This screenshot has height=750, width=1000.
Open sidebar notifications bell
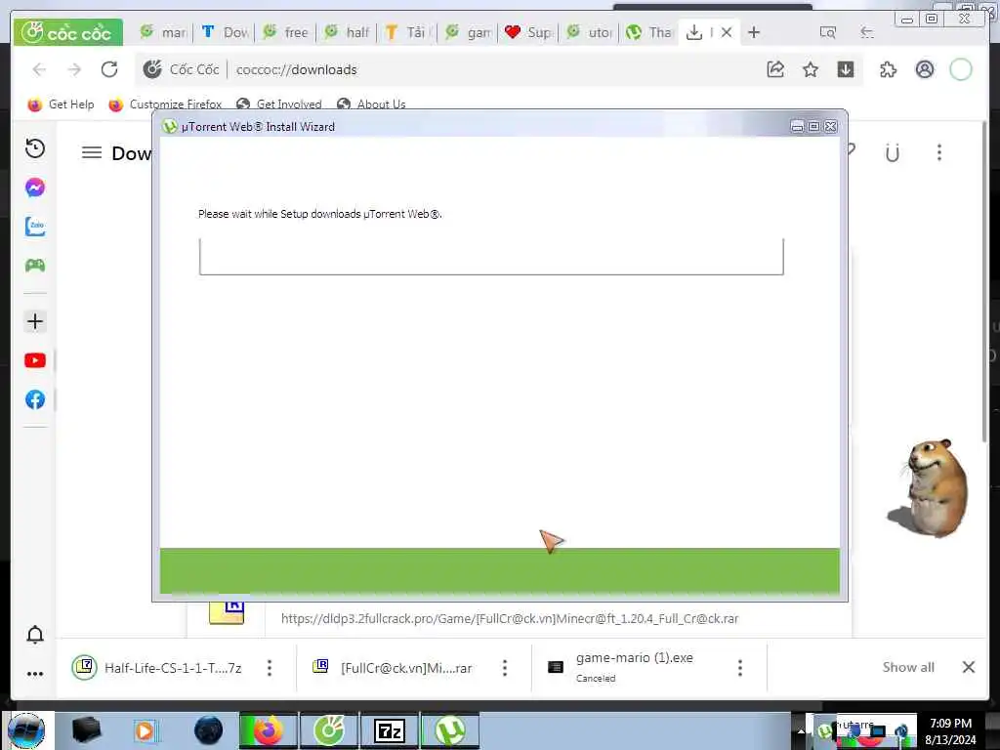tap(35, 635)
